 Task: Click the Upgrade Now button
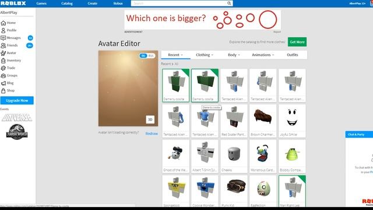[17, 100]
